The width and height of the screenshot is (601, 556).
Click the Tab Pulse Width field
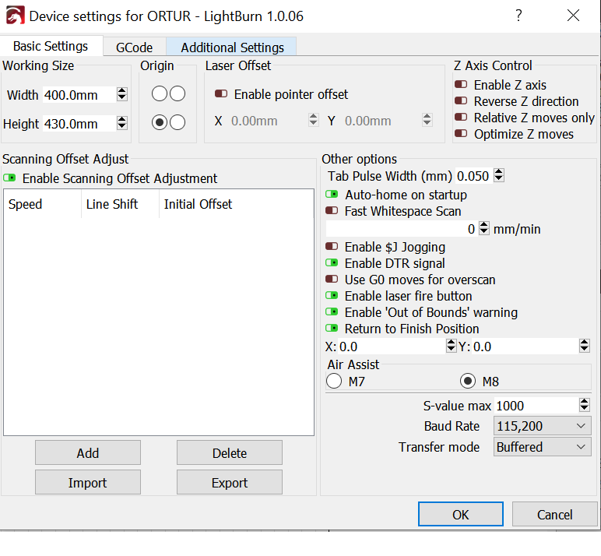click(x=474, y=176)
